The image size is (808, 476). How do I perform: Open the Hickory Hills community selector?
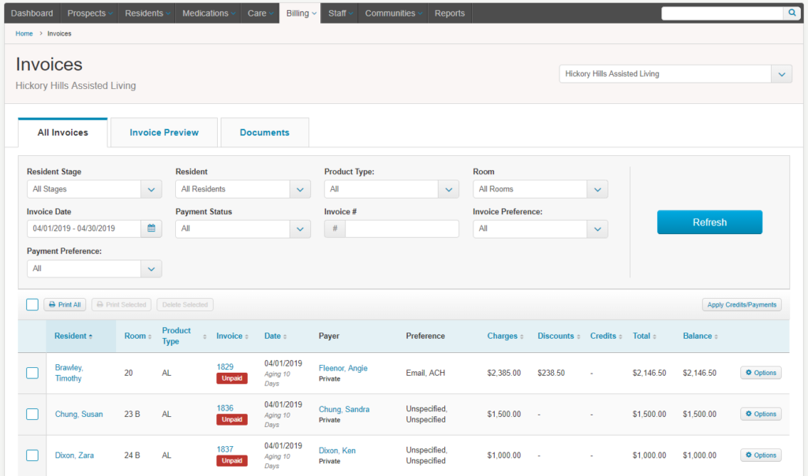[x=675, y=73]
